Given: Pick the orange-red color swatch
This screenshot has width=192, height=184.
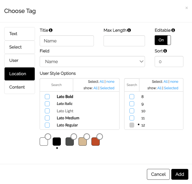Looking at the screenshot, I should pos(96,142).
